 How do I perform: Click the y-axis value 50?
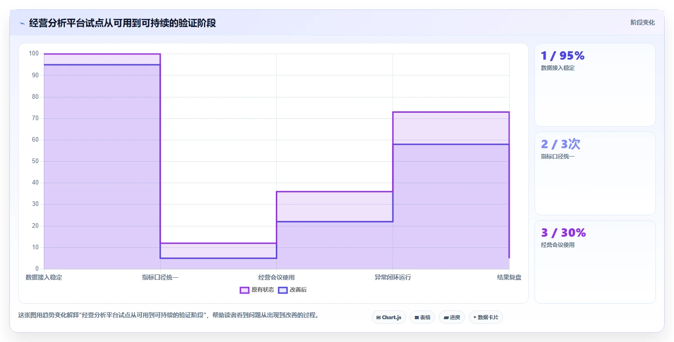[x=35, y=161]
